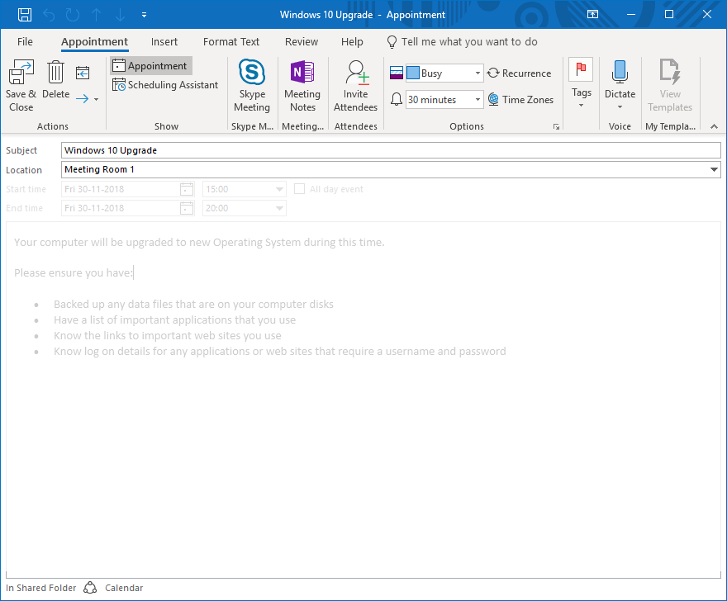Click the Time Zones globe icon
Viewport: 727px width, 601px height.
(494, 100)
